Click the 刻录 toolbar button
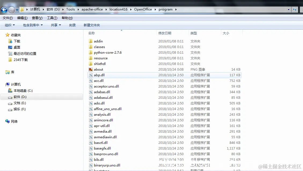This screenshot has height=171, width=303. 72,25
